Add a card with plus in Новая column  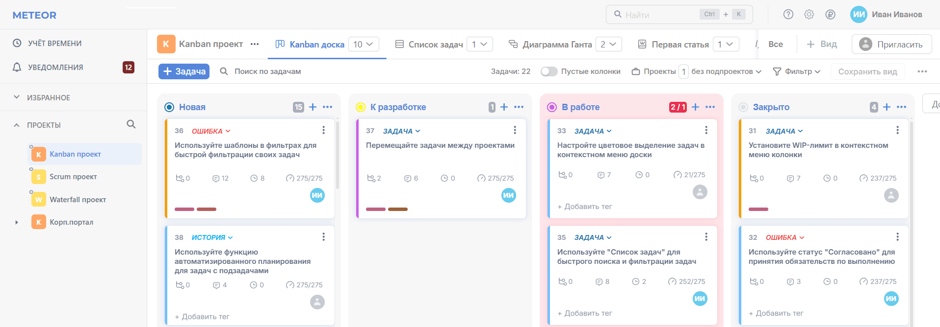point(313,107)
